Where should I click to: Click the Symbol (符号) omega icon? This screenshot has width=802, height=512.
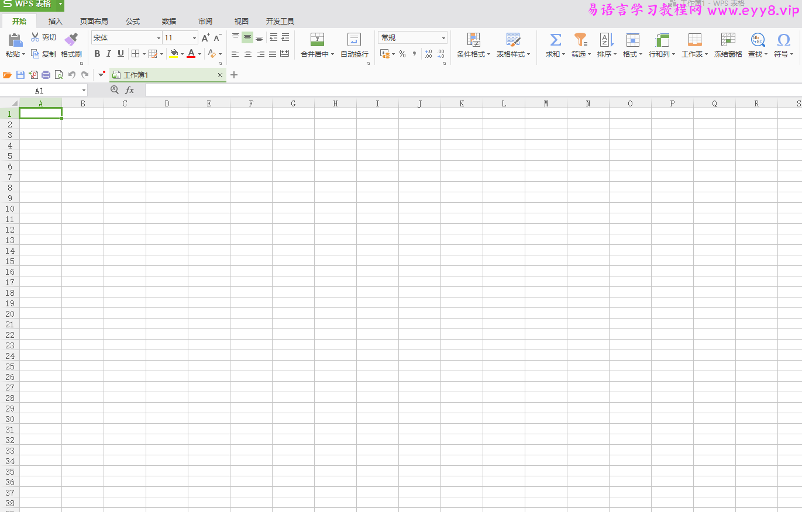coord(783,39)
